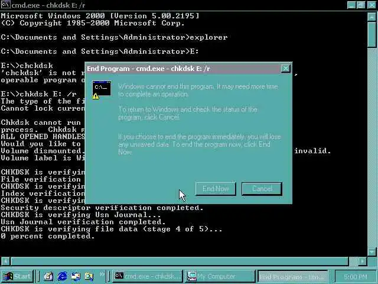Click the word 'invalid.' in console
Viewport: 378px width, 284px height.
click(x=312, y=151)
